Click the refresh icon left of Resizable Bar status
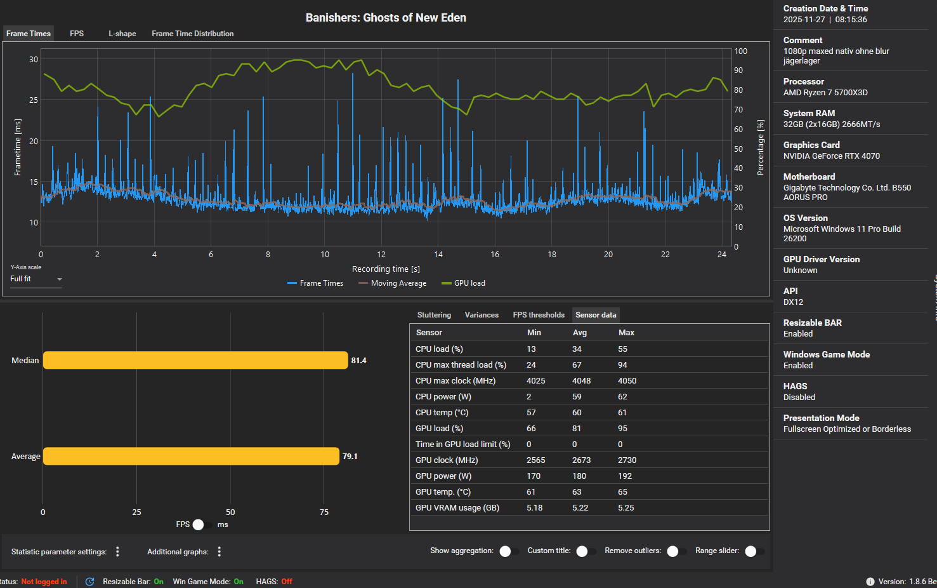Screen dimensions: 937x588 90,582
